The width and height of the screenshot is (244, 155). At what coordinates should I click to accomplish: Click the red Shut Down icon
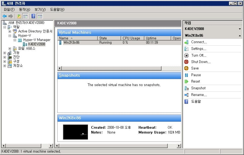pos(186,62)
